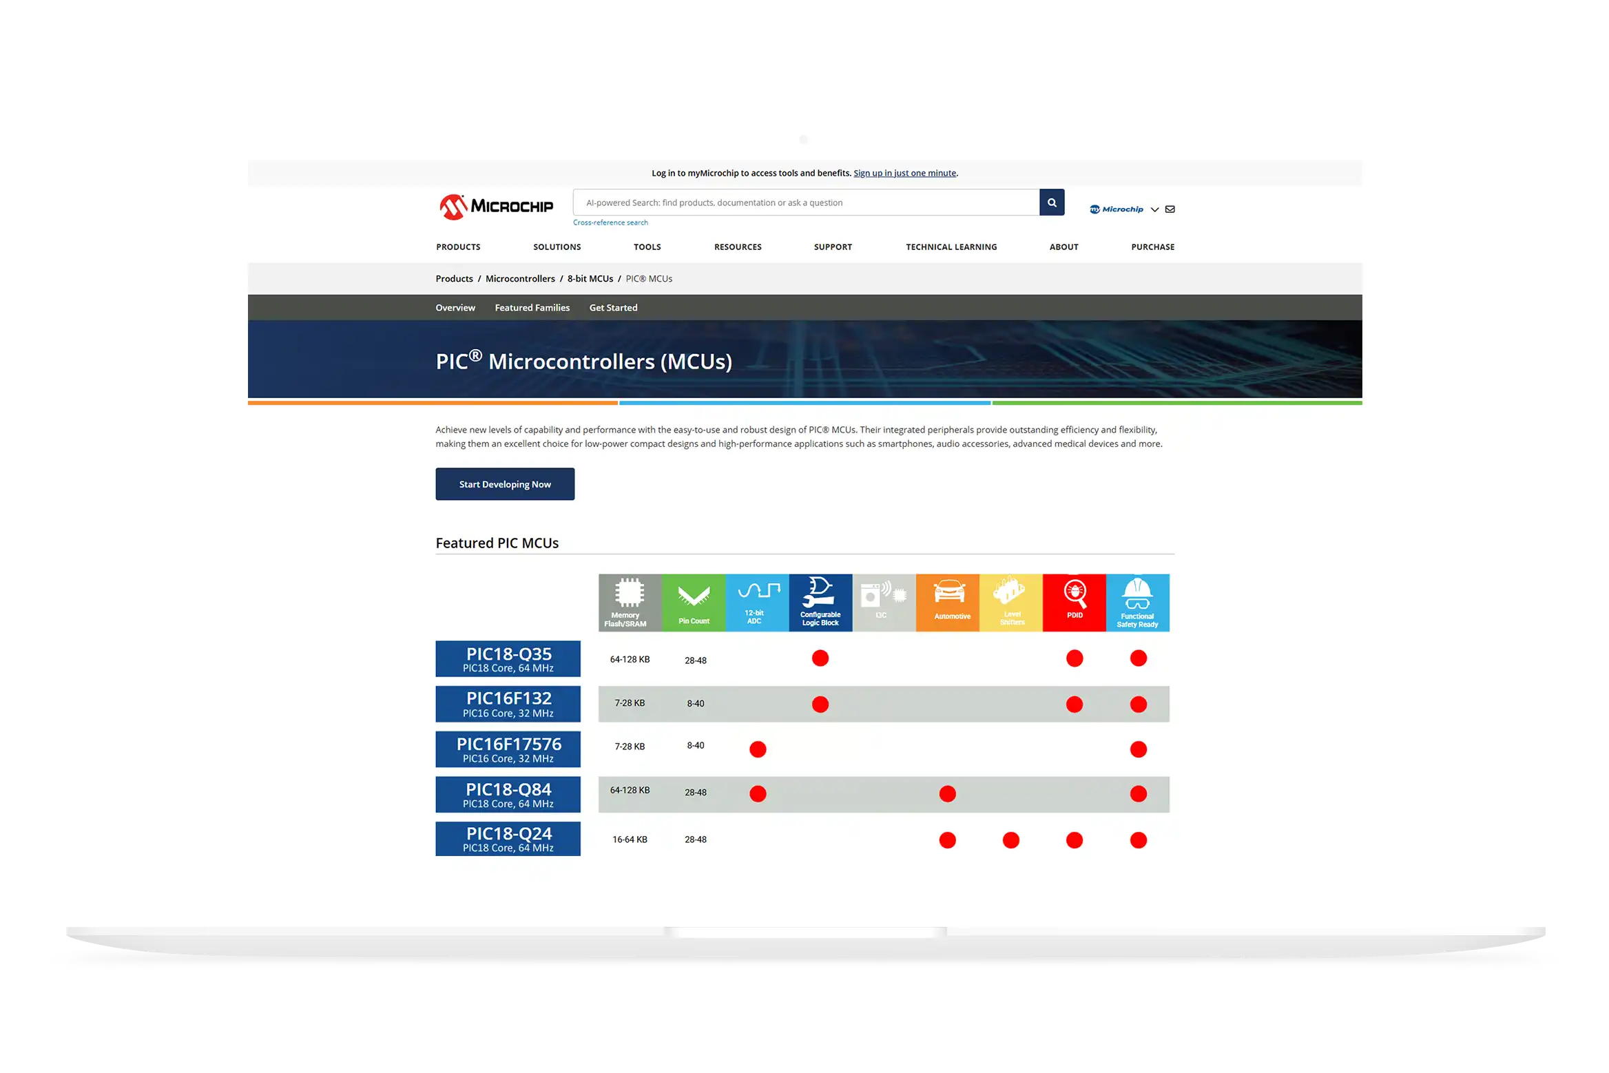The width and height of the screenshot is (1609, 1073).
Task: Click the Pin Count column icon
Action: [x=694, y=603]
